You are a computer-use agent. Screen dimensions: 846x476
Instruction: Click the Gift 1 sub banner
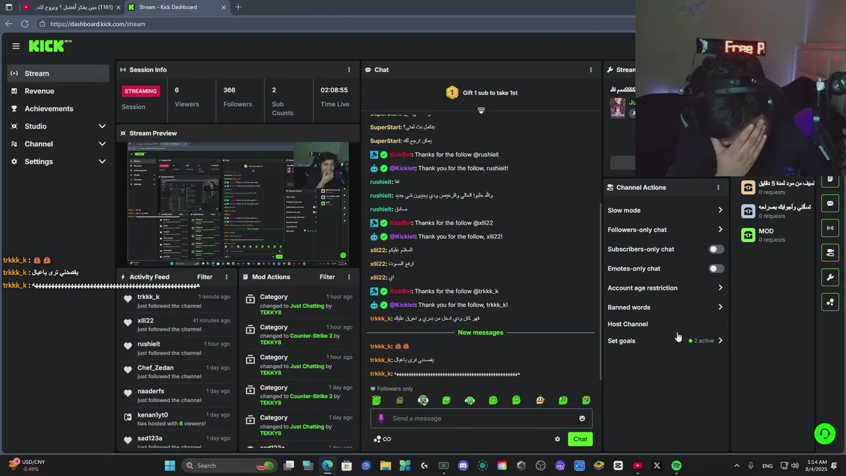pyautogui.click(x=481, y=93)
